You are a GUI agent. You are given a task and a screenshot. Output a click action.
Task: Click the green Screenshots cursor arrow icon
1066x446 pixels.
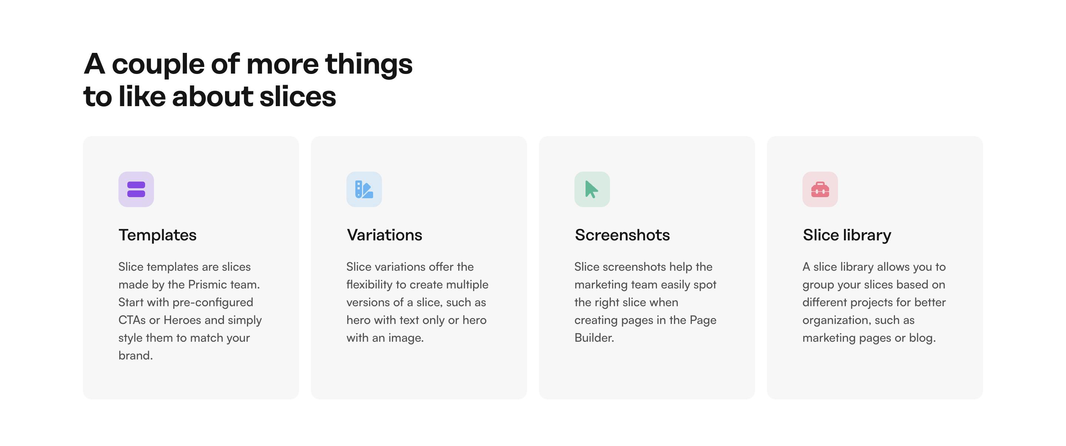(x=592, y=189)
